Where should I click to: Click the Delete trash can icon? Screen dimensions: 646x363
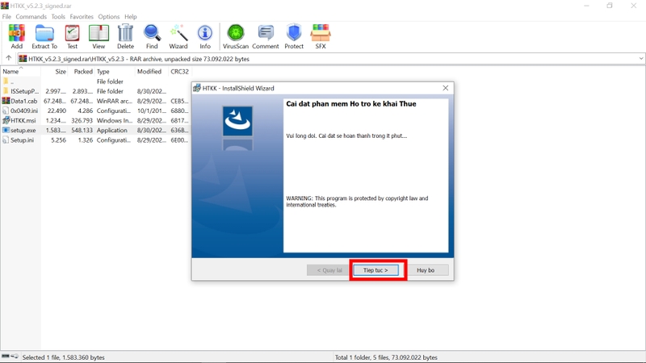point(125,36)
